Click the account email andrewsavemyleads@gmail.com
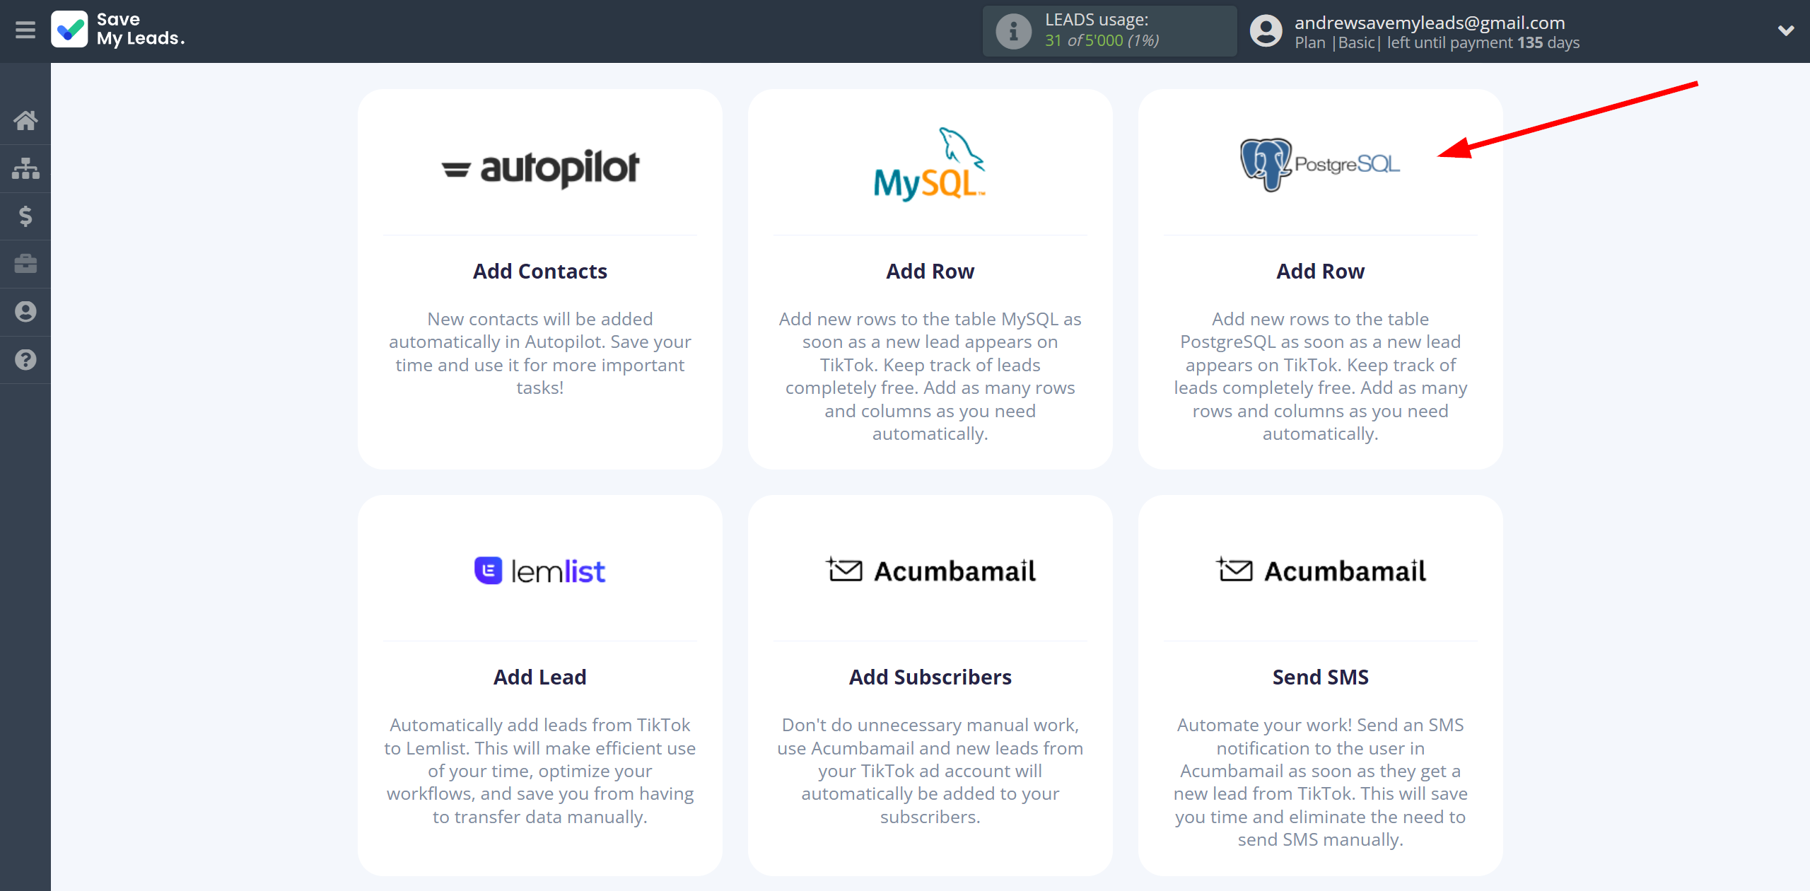 (x=1430, y=23)
